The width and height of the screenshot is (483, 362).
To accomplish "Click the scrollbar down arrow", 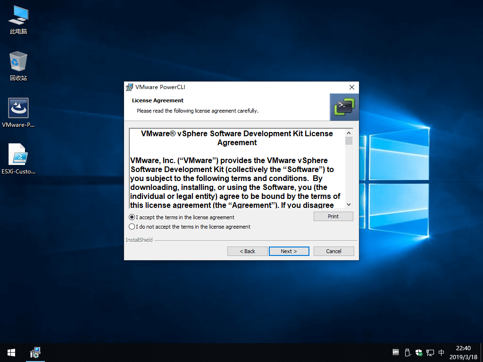I will [x=349, y=205].
